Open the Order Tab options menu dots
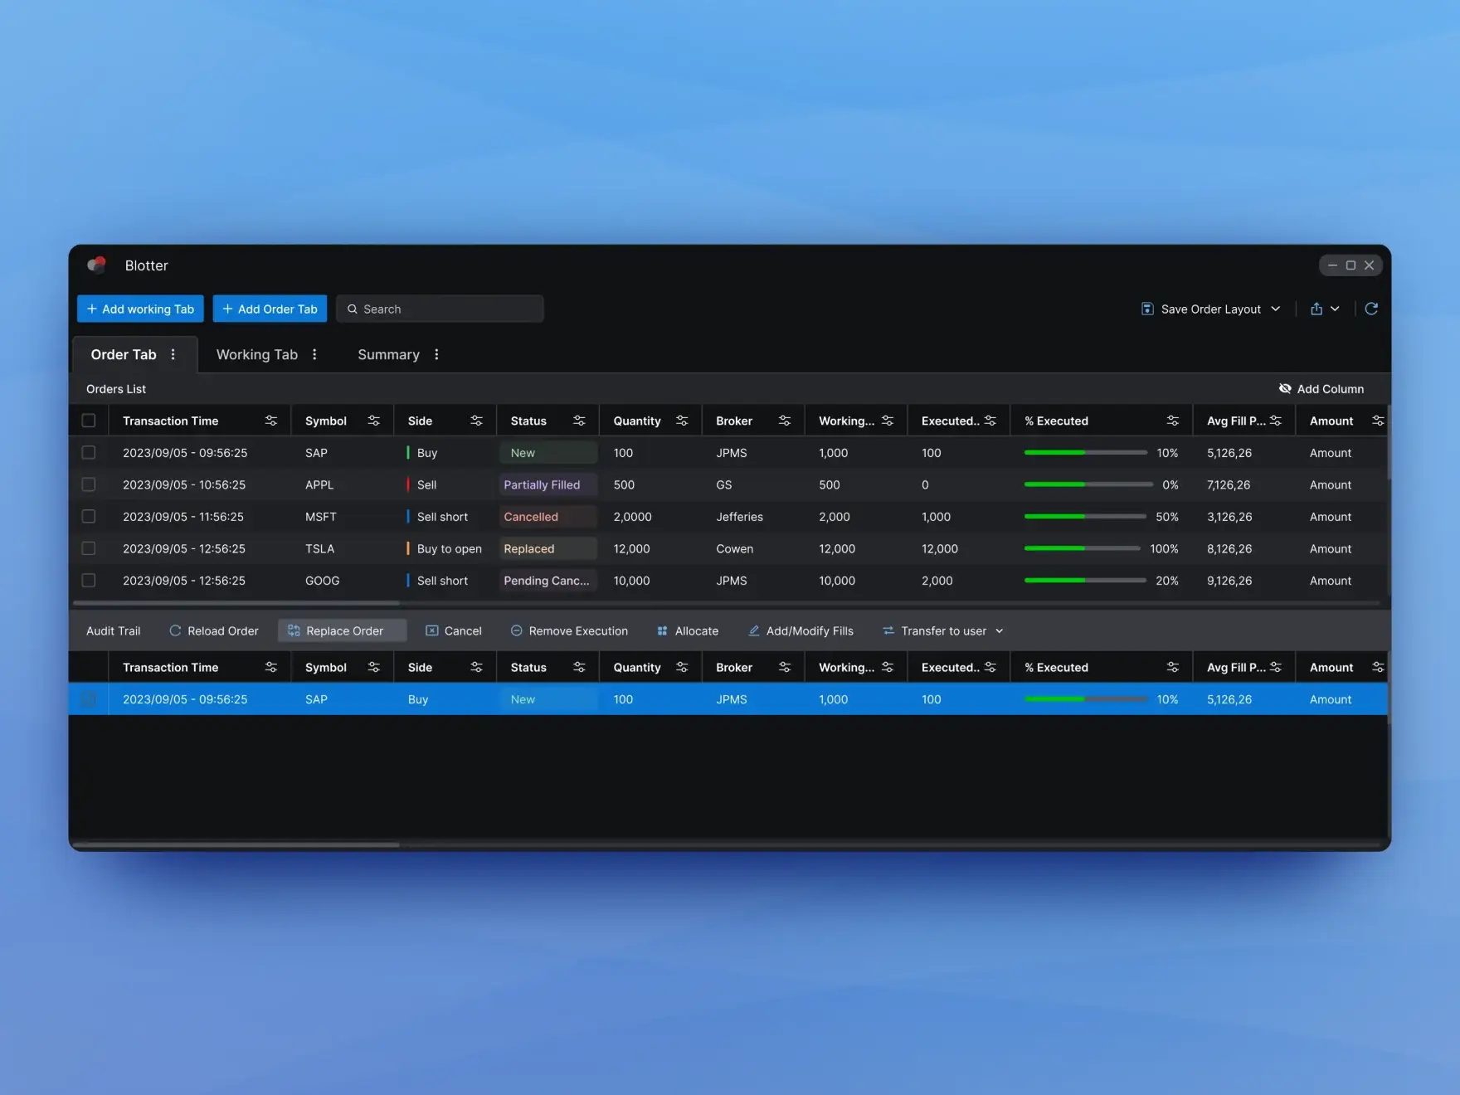The image size is (1460, 1095). pos(173,354)
